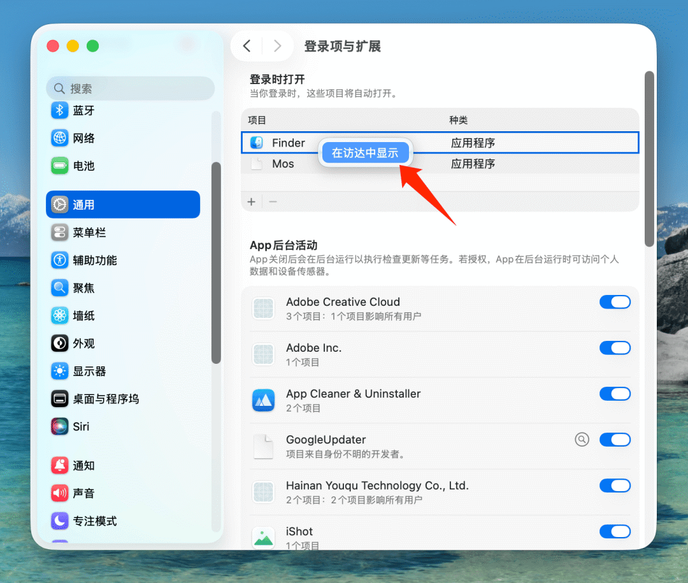Open the Siri icon
This screenshot has width=688, height=583.
click(60, 426)
